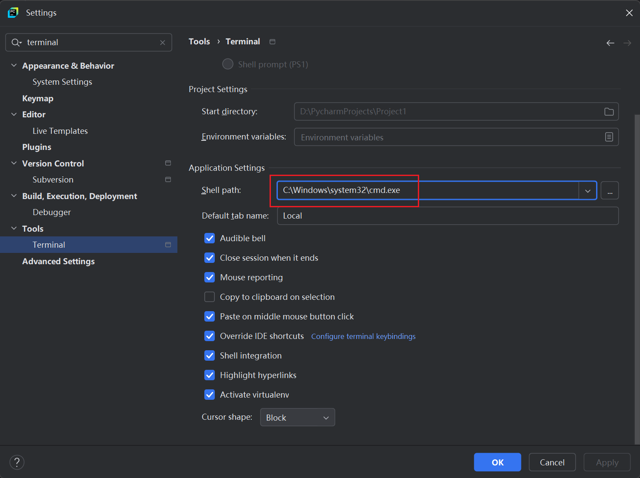The height and width of the screenshot is (478, 640).
Task: Open the Keymap settings page
Action: click(38, 98)
